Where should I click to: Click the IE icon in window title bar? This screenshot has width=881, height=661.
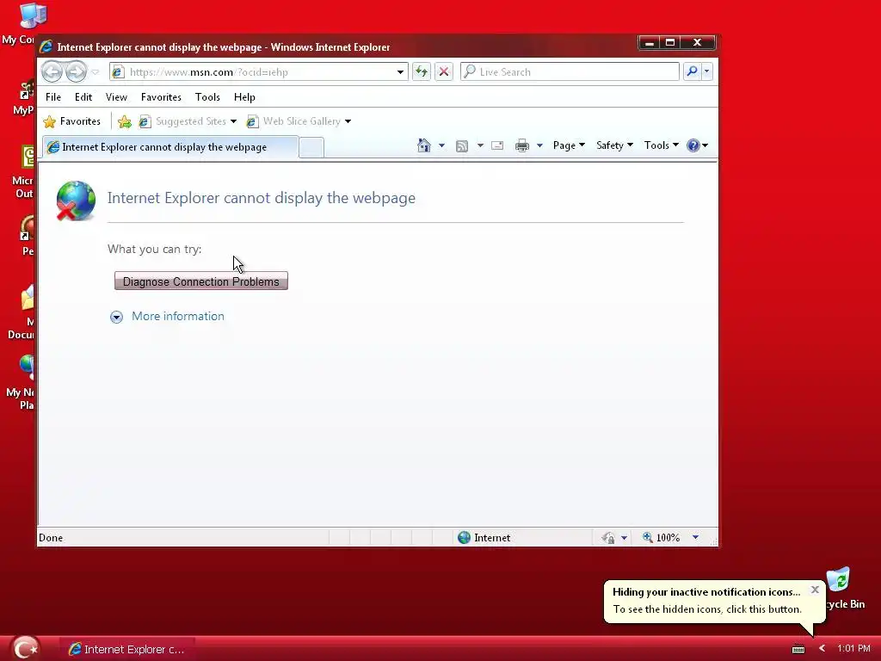46,47
